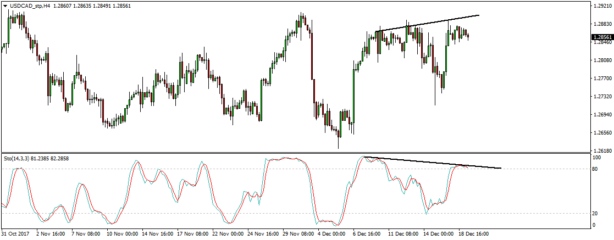Click the 2 Nov 16:00 time label
614x240 pixels.
click(50, 234)
